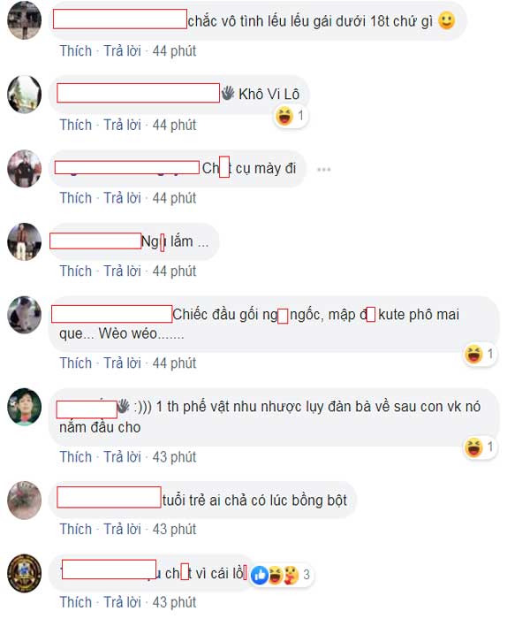Click the reaction count 3 on last comment
This screenshot has height=619, width=530.
(x=307, y=575)
